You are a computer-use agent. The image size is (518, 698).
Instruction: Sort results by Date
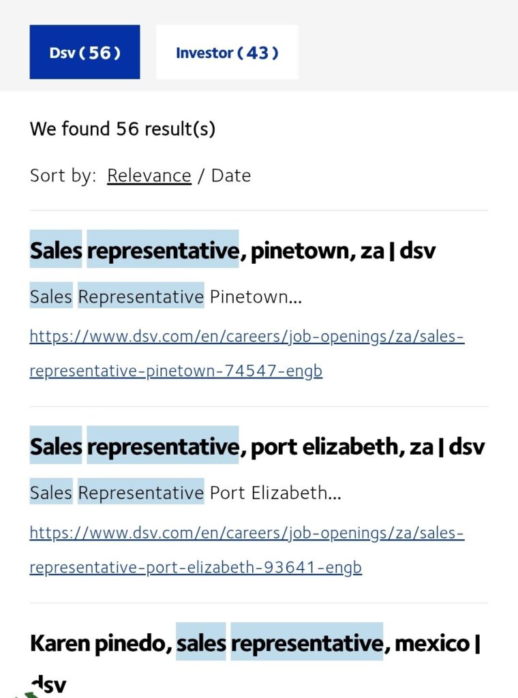[231, 176]
